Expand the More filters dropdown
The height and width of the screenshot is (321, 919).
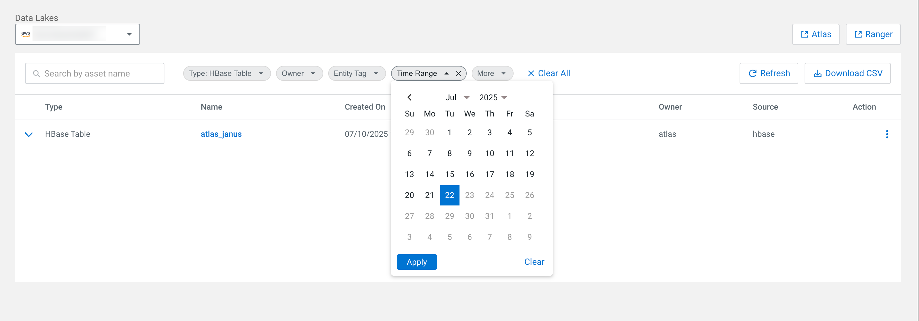pos(492,73)
